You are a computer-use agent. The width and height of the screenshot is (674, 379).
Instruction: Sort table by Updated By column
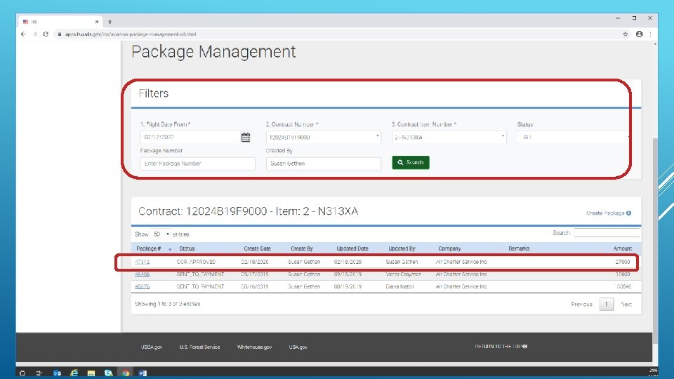402,248
